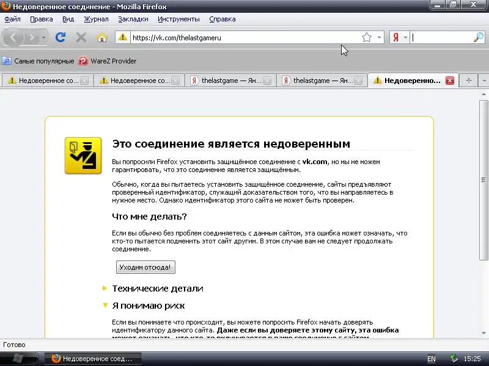The width and height of the screenshot is (489, 366).
Task: Close the first thelastgame Yandex tab
Action: (x=267, y=81)
